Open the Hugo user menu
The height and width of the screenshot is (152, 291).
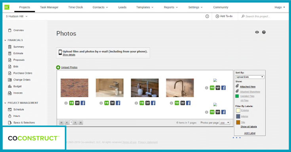pos(280,7)
